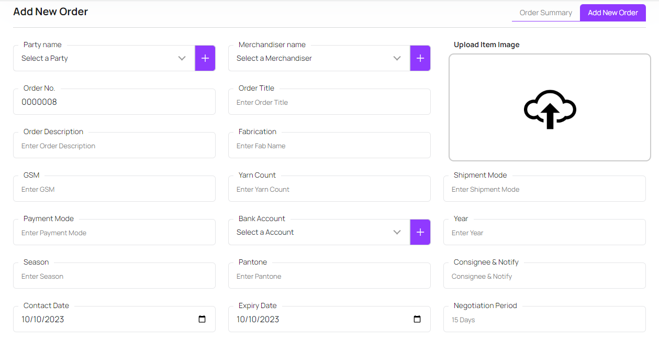Select the GSM input box

tap(114, 189)
